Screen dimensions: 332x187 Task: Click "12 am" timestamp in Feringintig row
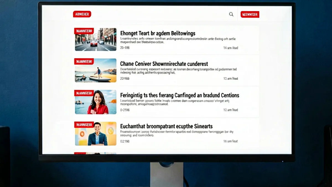click(231, 110)
